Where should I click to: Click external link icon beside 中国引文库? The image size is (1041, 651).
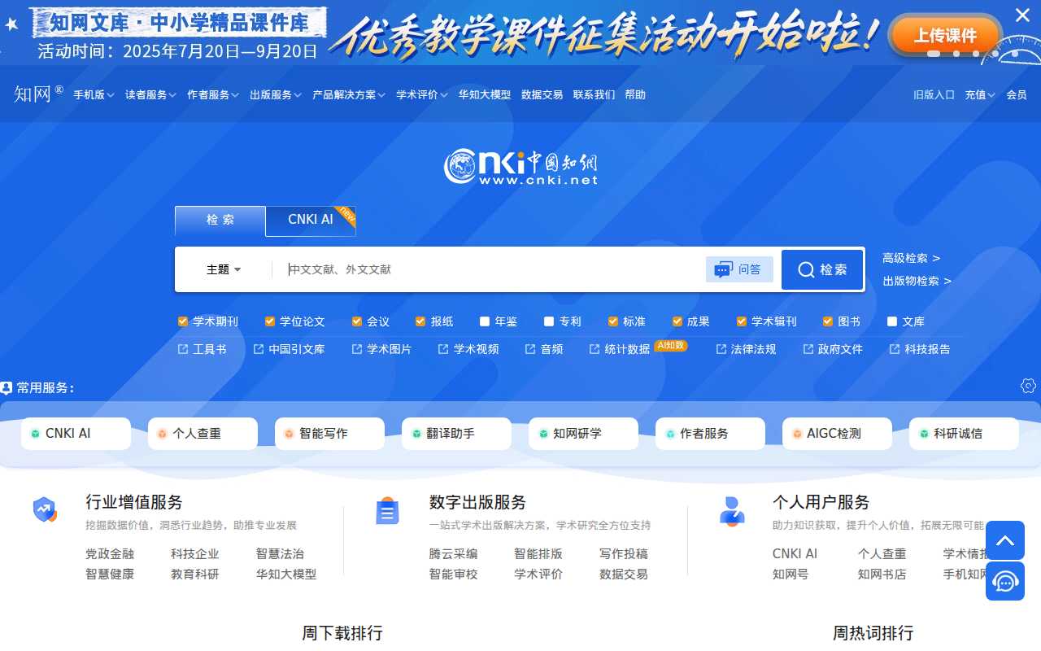[x=259, y=349]
